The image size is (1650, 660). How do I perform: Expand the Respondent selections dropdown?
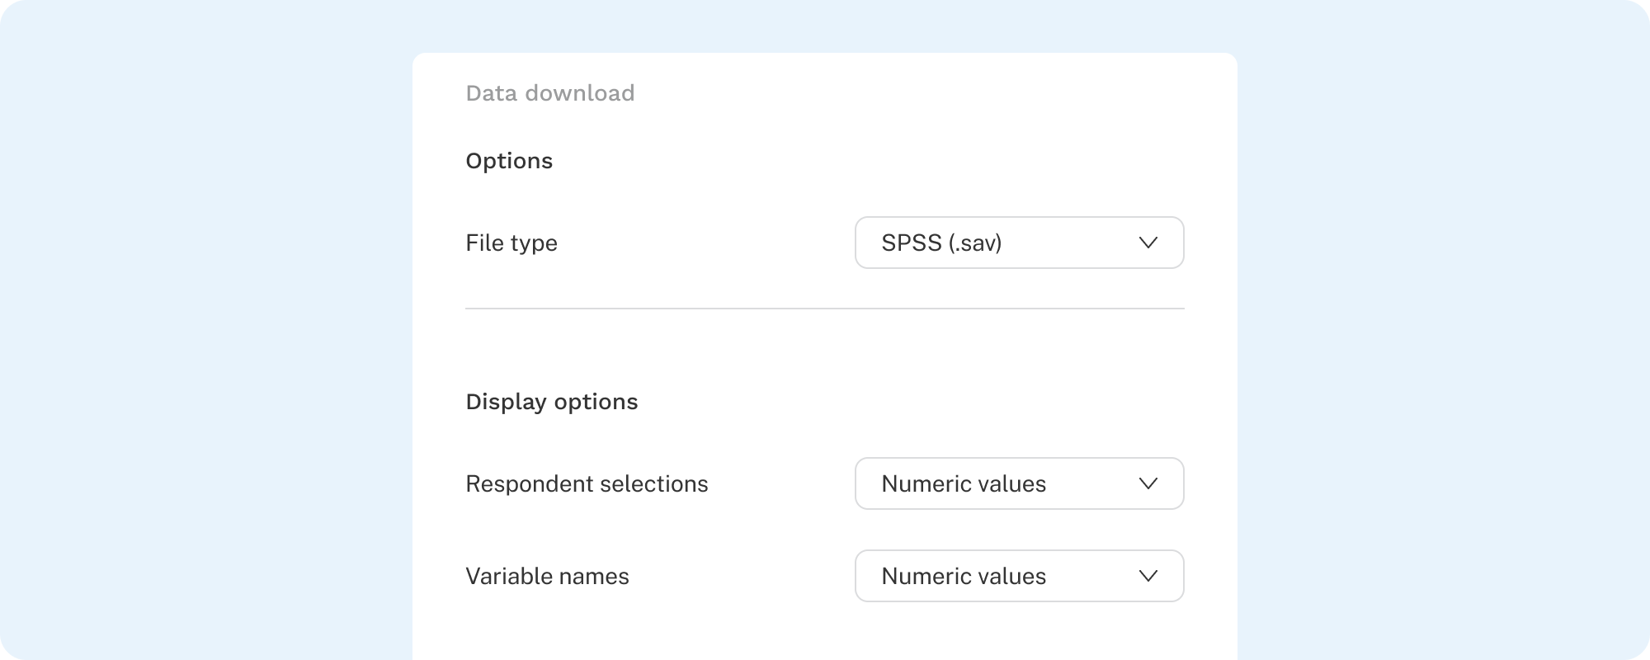pyautogui.click(x=1019, y=483)
